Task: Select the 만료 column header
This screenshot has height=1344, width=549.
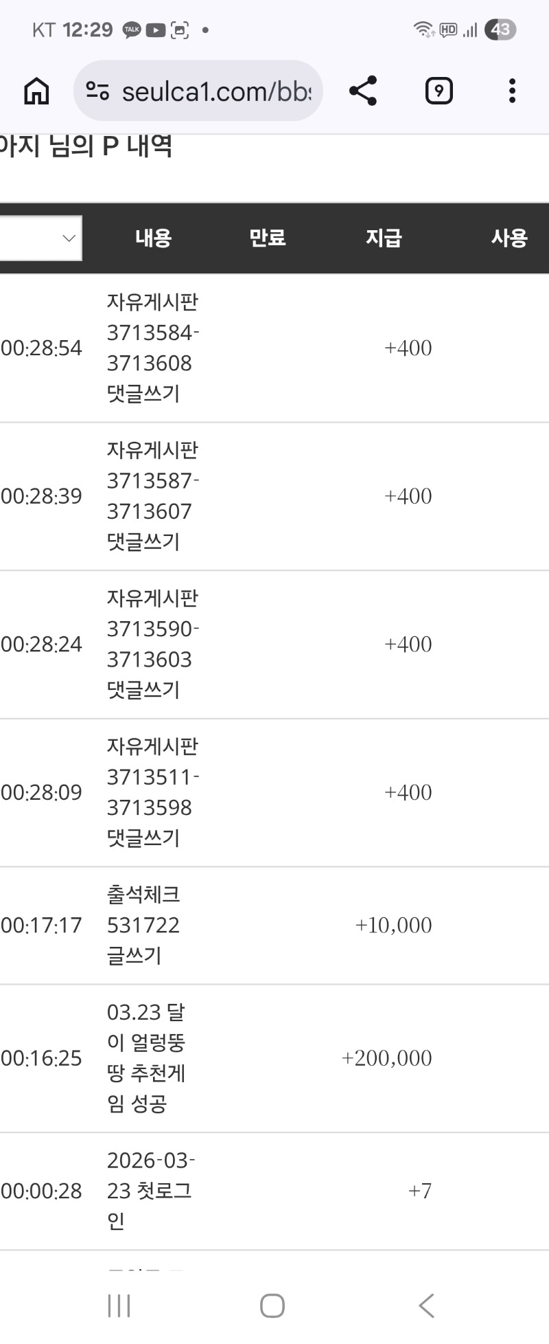Action: click(267, 238)
